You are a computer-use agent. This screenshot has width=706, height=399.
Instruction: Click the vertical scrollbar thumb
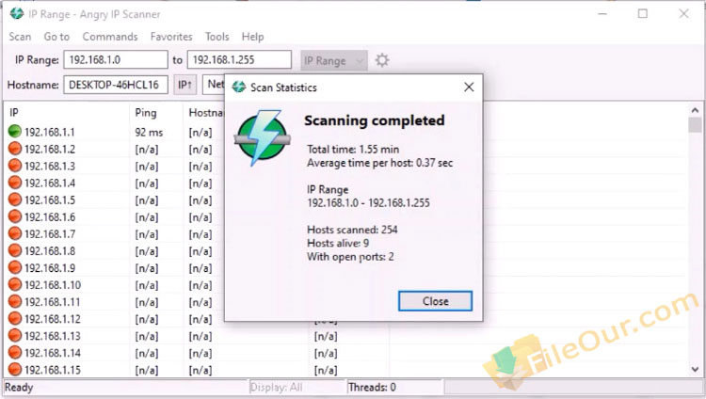pos(695,125)
